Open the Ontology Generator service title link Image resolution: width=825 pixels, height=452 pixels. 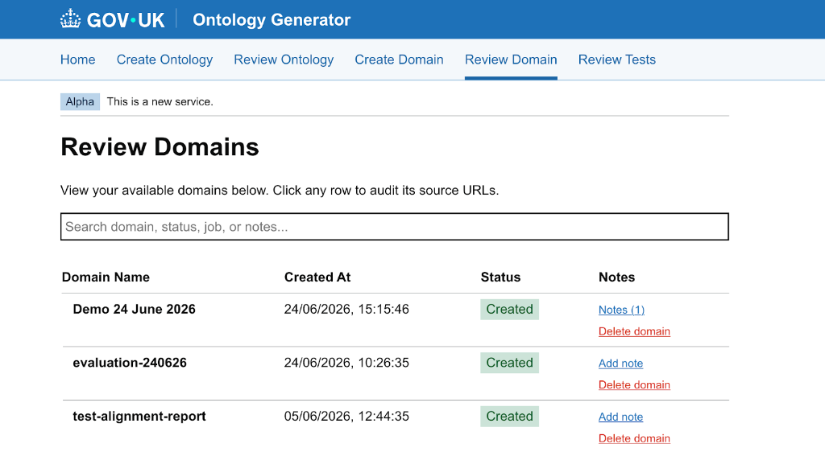(272, 19)
